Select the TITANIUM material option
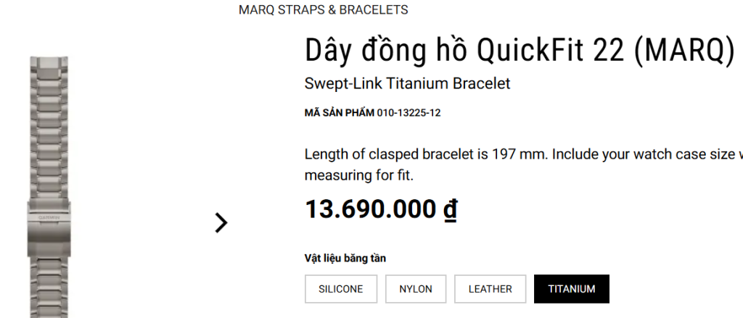 [x=572, y=289]
